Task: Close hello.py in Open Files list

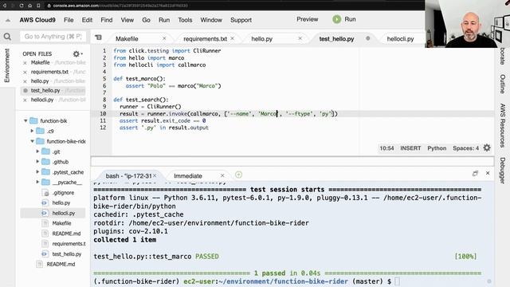Action: click(x=25, y=81)
